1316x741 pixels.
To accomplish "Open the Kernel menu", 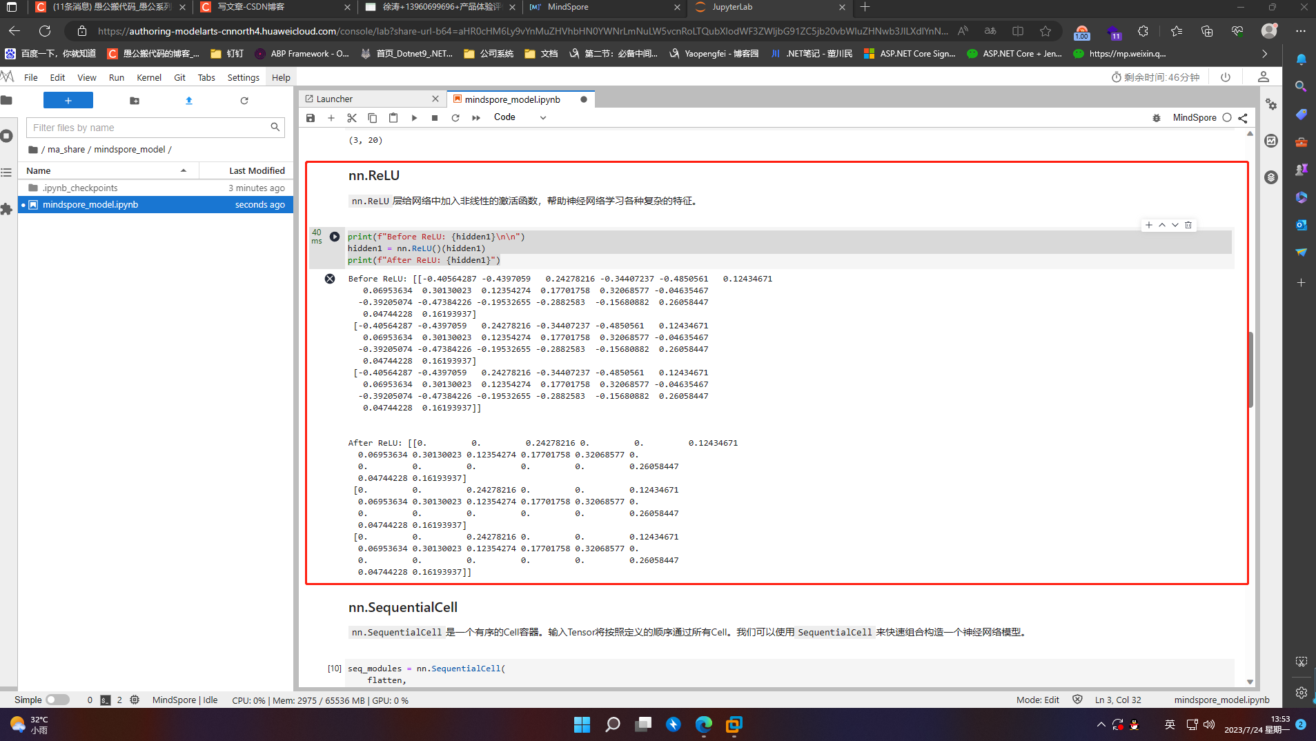I will tap(149, 77).
